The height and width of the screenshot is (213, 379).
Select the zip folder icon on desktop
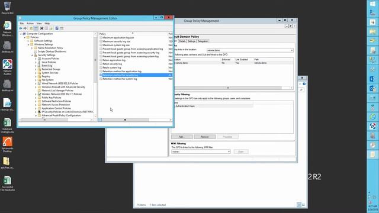[x=7, y=163]
